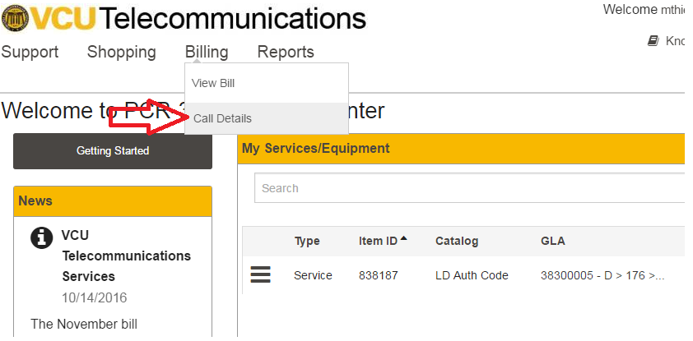
Task: Click the Catalog column header
Action: point(457,241)
